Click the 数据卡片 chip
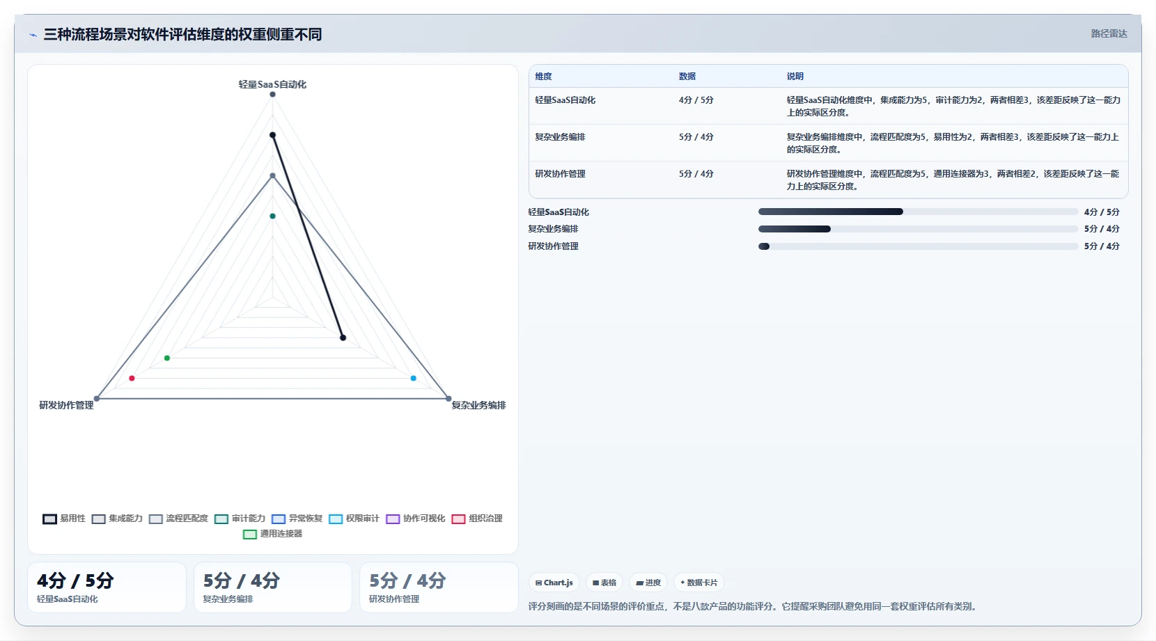1156x641 pixels. pyautogui.click(x=699, y=583)
